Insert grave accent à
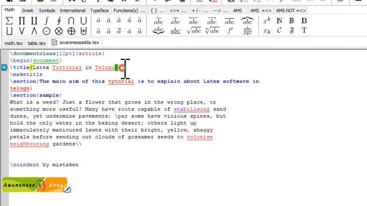 139,21
